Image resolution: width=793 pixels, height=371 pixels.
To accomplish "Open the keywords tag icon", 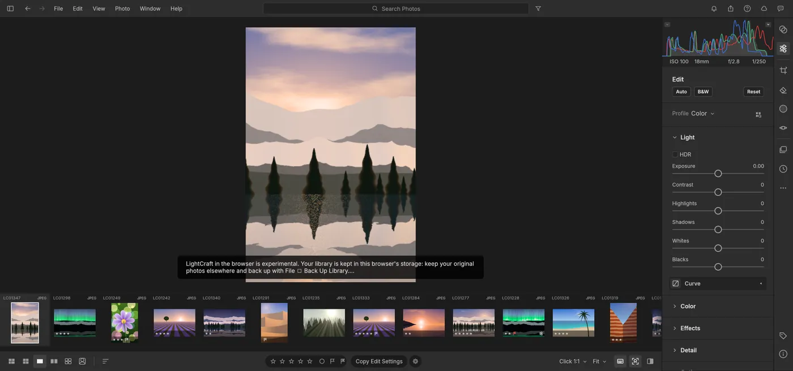I will [783, 335].
